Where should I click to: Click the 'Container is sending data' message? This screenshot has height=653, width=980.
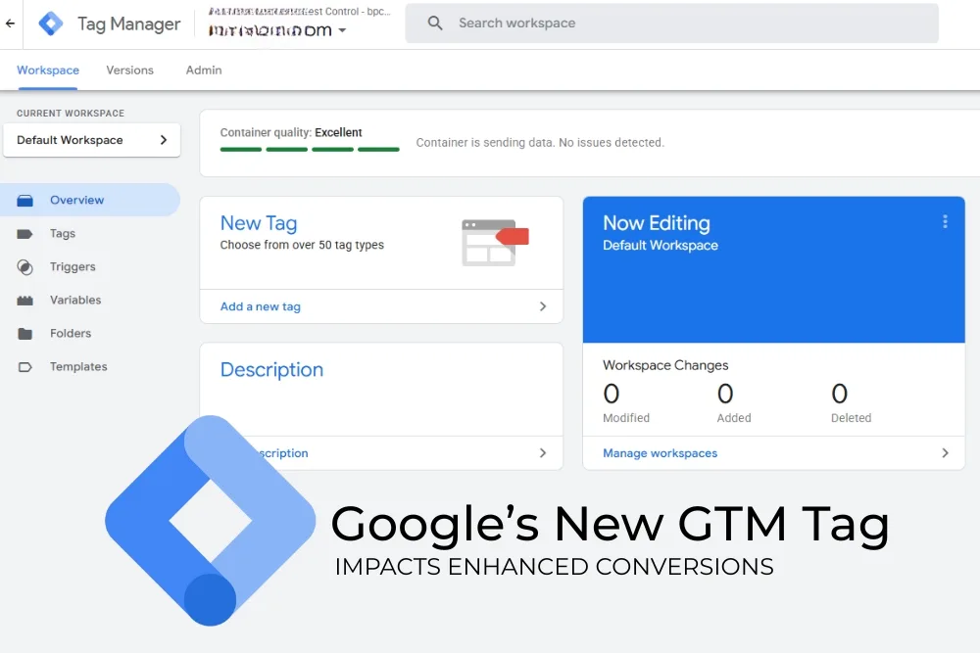[x=540, y=142]
